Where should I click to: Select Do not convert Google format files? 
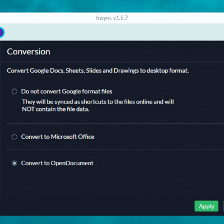[x=15, y=91]
